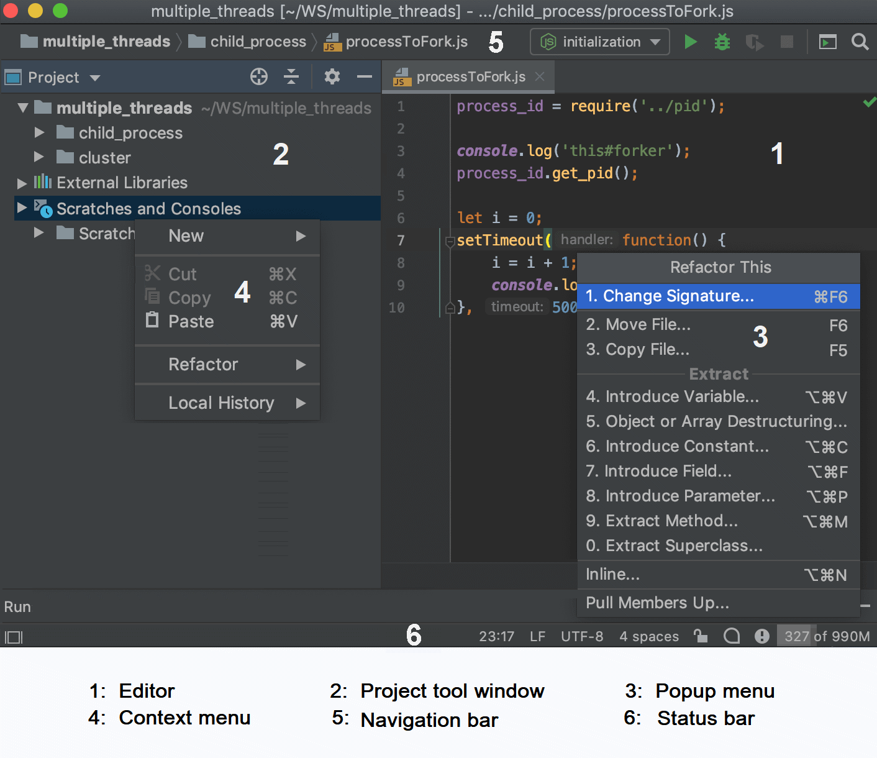Change UTF-8 file encoding in status bar
The image size is (877, 758).
pyautogui.click(x=582, y=636)
